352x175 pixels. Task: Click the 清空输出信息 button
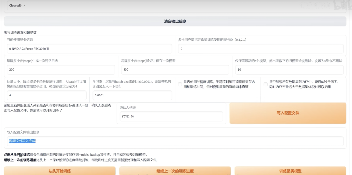[x=175, y=21]
